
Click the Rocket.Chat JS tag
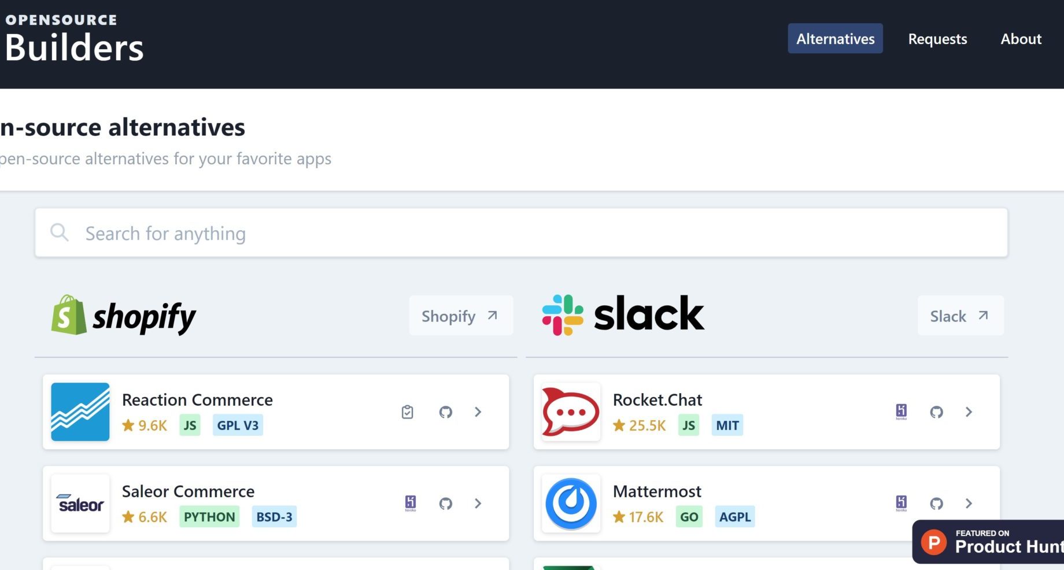point(688,425)
